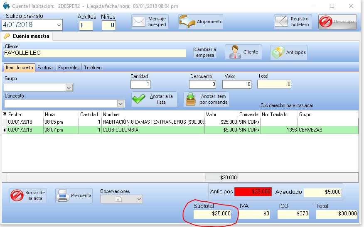Expand the Salida prevista date dropdown
This screenshot has width=364, height=227.
coord(59,25)
